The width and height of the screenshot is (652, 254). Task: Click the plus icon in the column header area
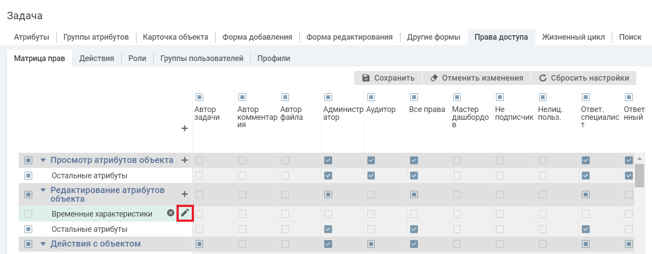[184, 129]
